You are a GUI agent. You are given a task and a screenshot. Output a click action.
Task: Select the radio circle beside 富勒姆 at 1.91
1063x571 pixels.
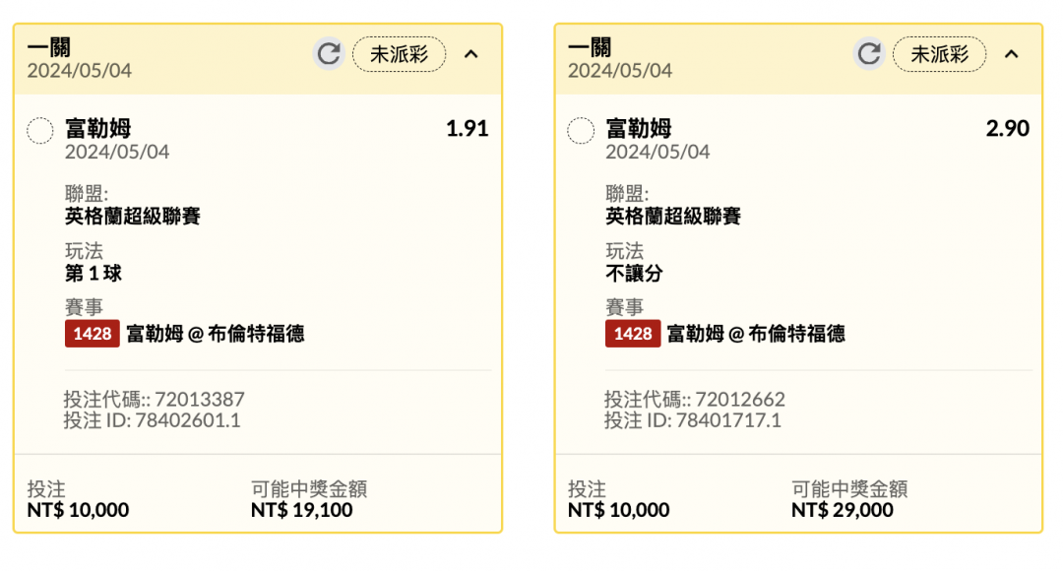pyautogui.click(x=40, y=130)
